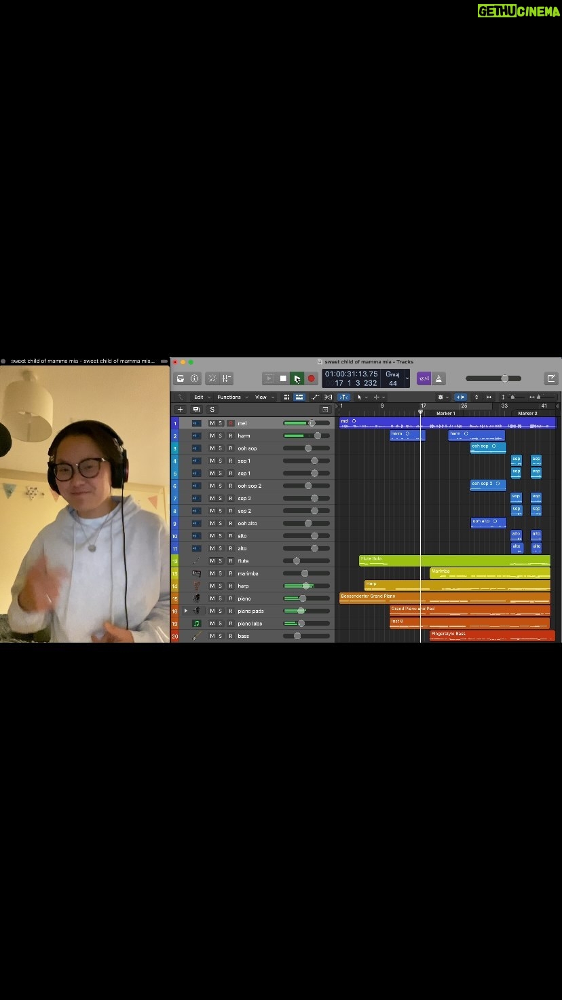
Task: Solo the harm track
Action: click(x=221, y=436)
